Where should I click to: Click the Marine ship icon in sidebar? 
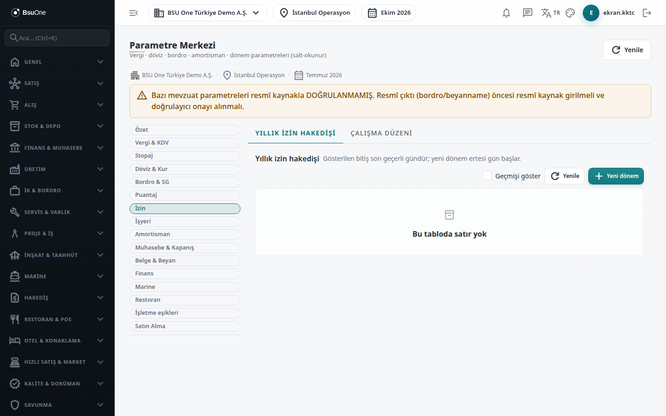[15, 276]
